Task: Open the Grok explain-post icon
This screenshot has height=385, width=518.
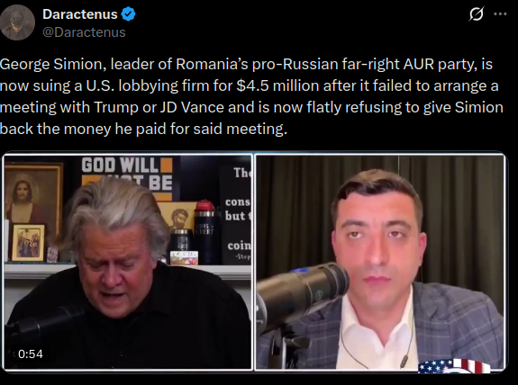Action: [x=477, y=14]
